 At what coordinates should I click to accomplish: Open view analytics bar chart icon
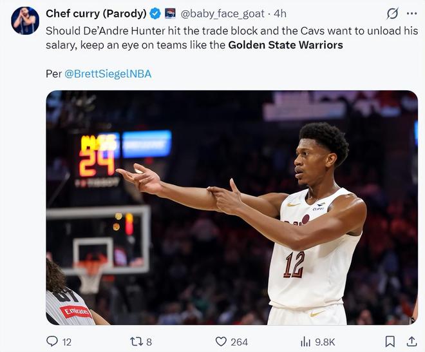[x=306, y=342]
